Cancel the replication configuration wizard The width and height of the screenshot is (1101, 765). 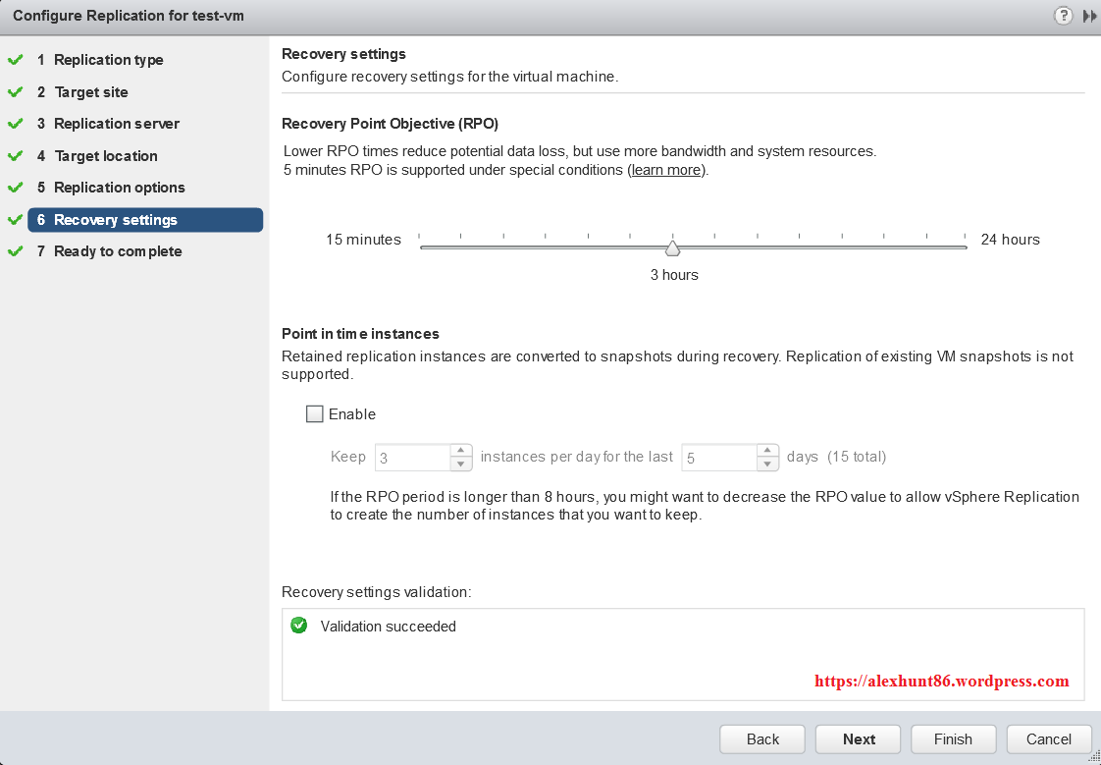pyautogui.click(x=1049, y=739)
